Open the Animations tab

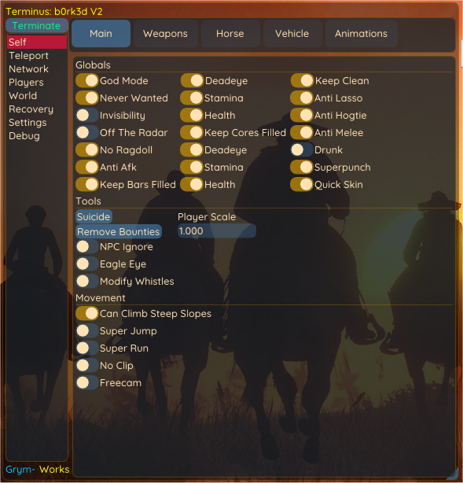361,34
